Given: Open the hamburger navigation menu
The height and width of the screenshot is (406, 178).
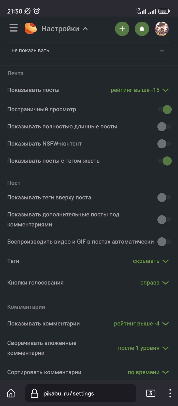Looking at the screenshot, I should 13,28.
